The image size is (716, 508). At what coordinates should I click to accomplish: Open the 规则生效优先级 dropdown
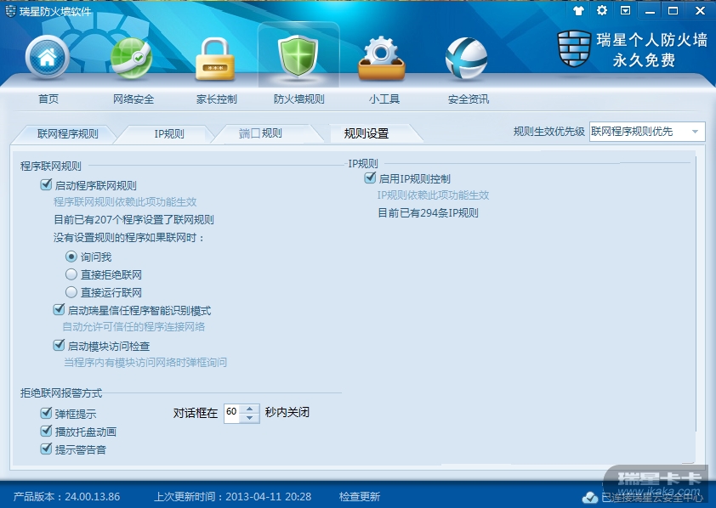(x=647, y=132)
